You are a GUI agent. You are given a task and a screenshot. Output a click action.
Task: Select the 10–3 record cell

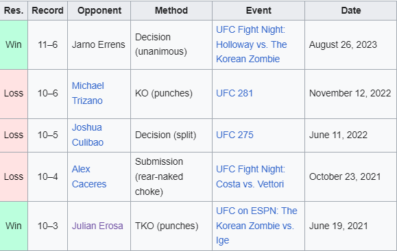pos(47,226)
